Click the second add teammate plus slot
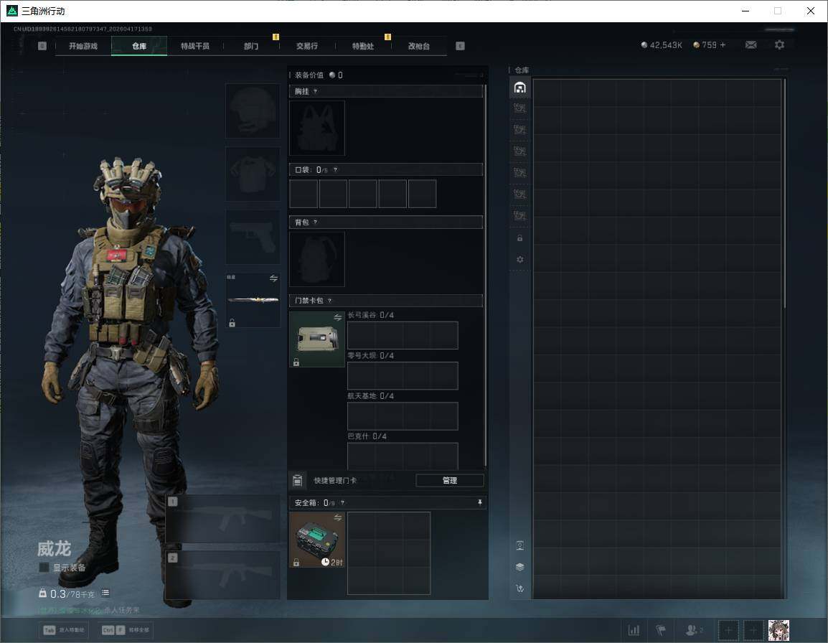Screen dimensions: 828x643 click(x=753, y=630)
